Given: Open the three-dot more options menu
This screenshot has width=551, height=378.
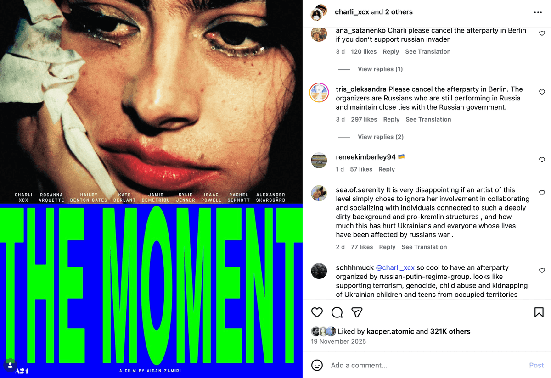Looking at the screenshot, I should point(538,12).
